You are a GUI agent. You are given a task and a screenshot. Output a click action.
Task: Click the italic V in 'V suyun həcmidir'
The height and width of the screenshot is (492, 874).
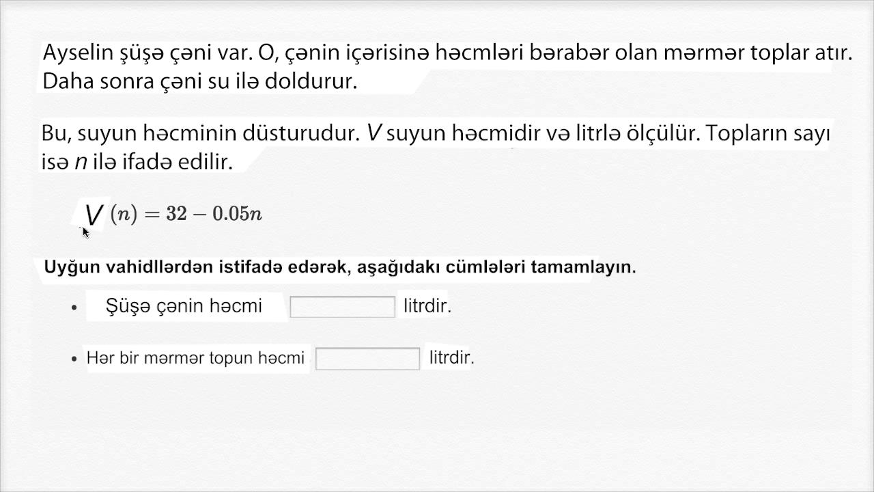pos(373,133)
